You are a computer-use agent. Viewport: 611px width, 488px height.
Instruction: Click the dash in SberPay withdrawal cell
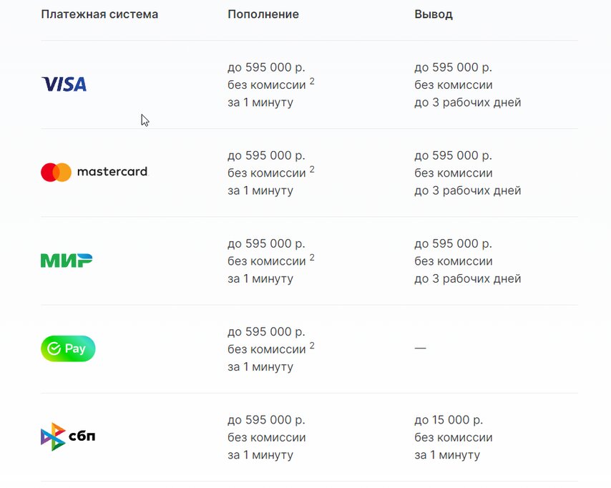coord(420,348)
